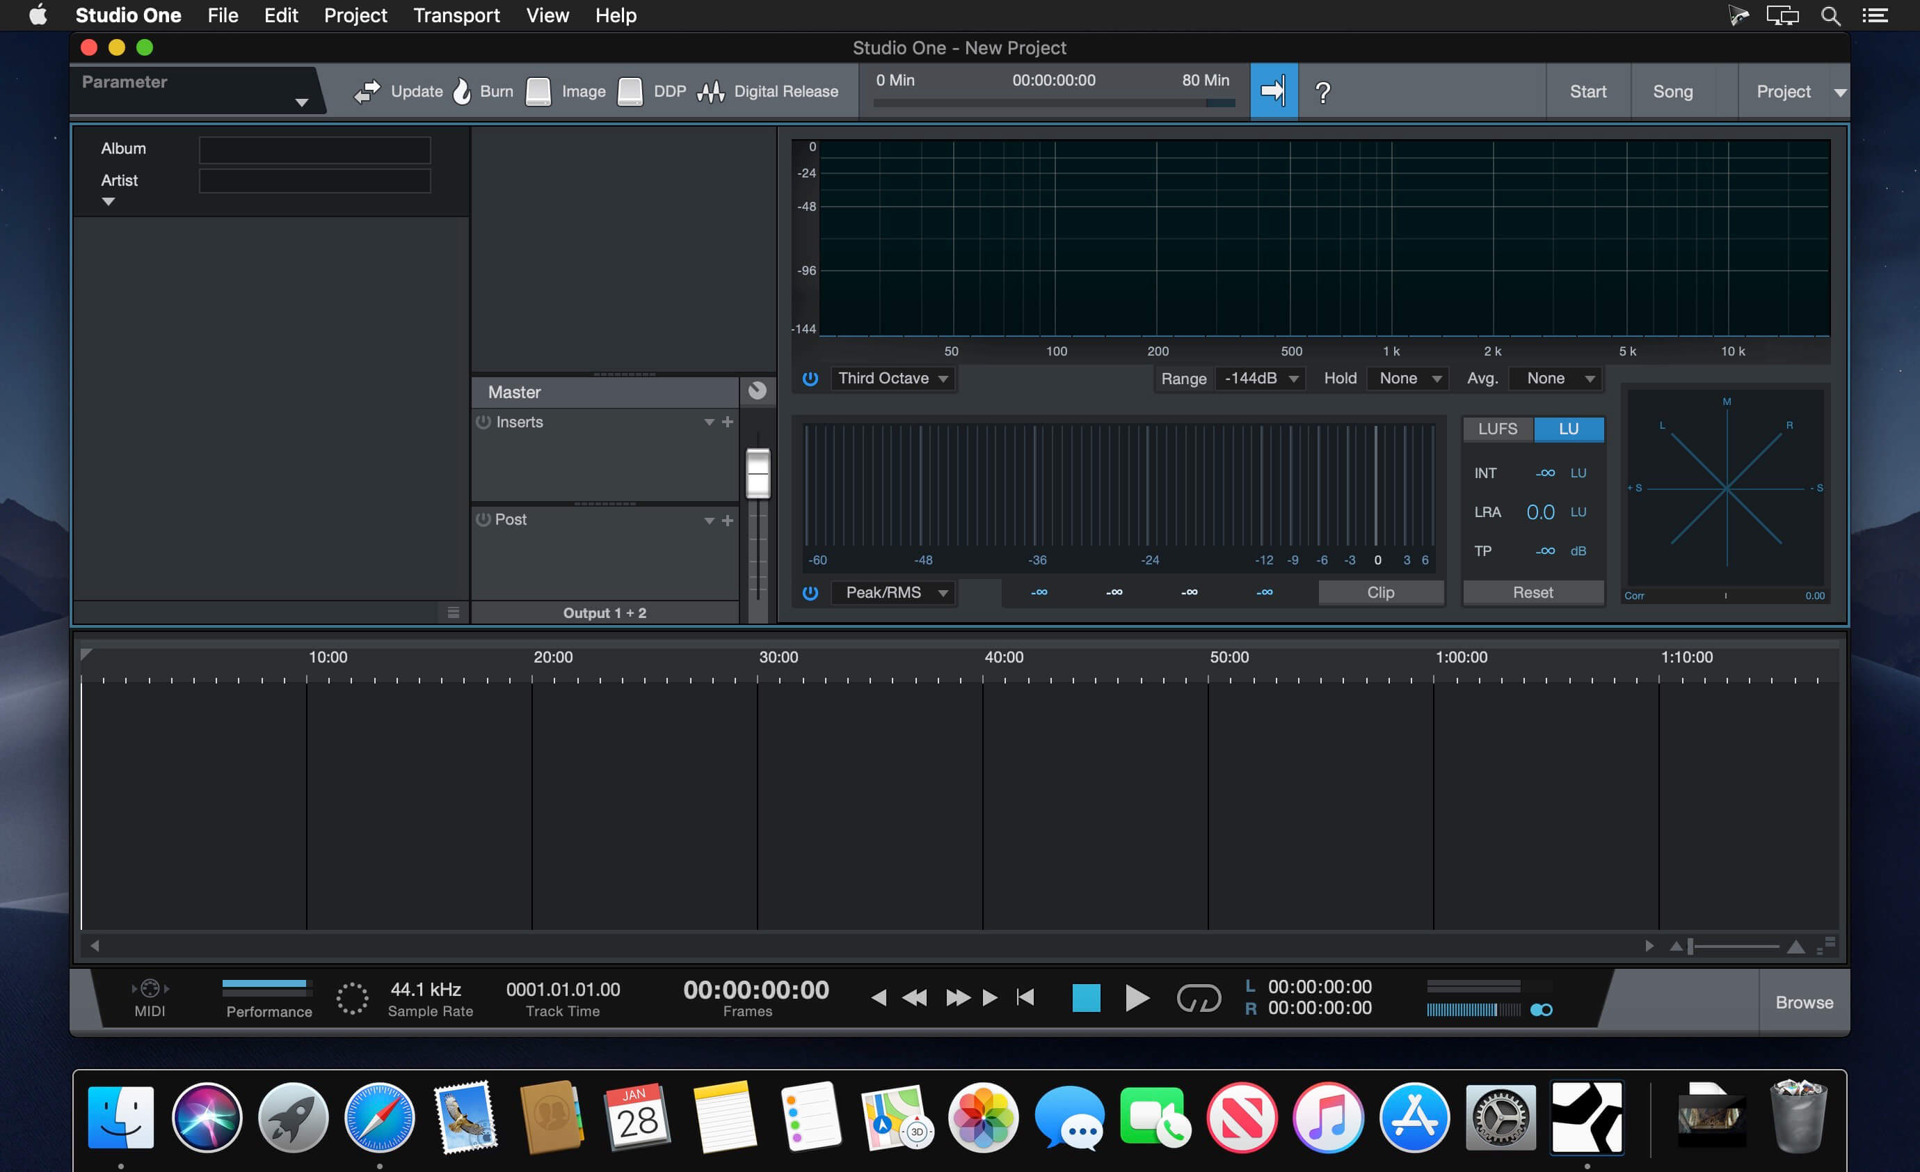Toggle the spectrum analyzer power button
1920x1172 pixels.
pos(810,378)
